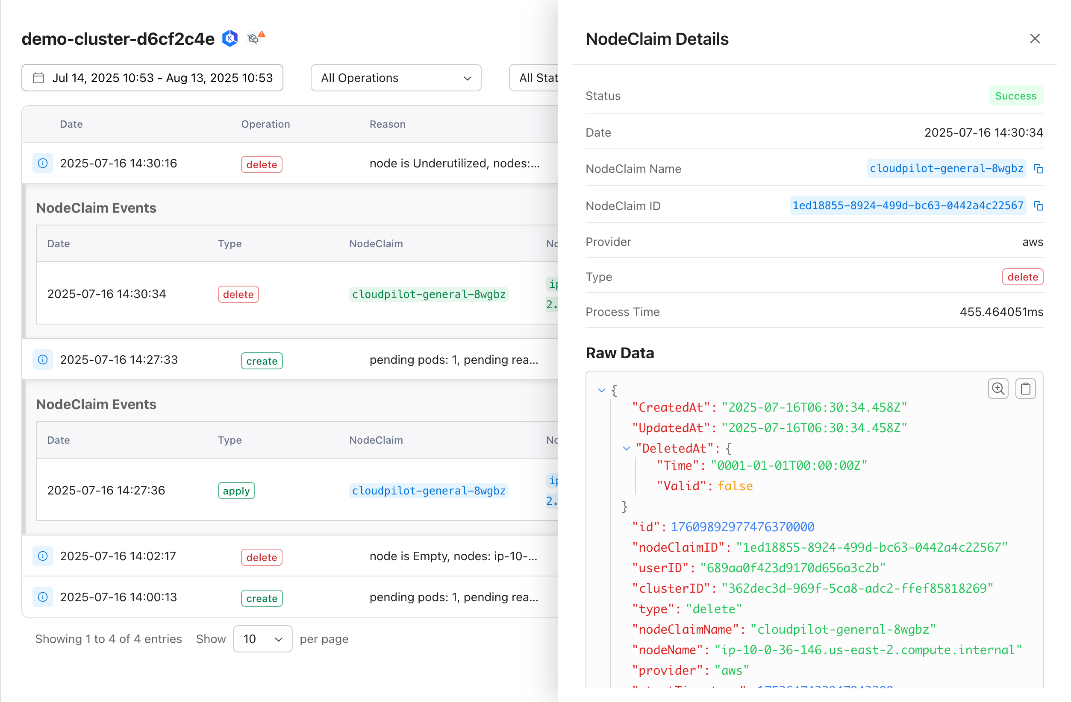Click the blue cloudpilot-general-8wgbz NodeClaim link
Viewport: 1071px width, 702px height.
click(428, 491)
